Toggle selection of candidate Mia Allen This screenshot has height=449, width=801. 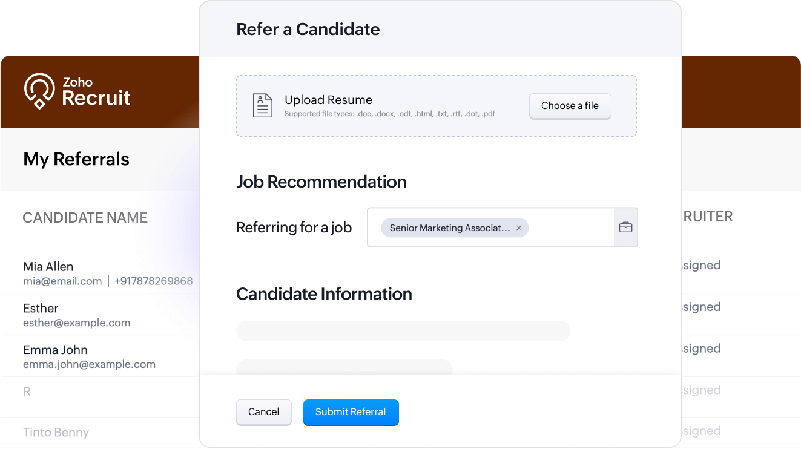click(x=48, y=266)
